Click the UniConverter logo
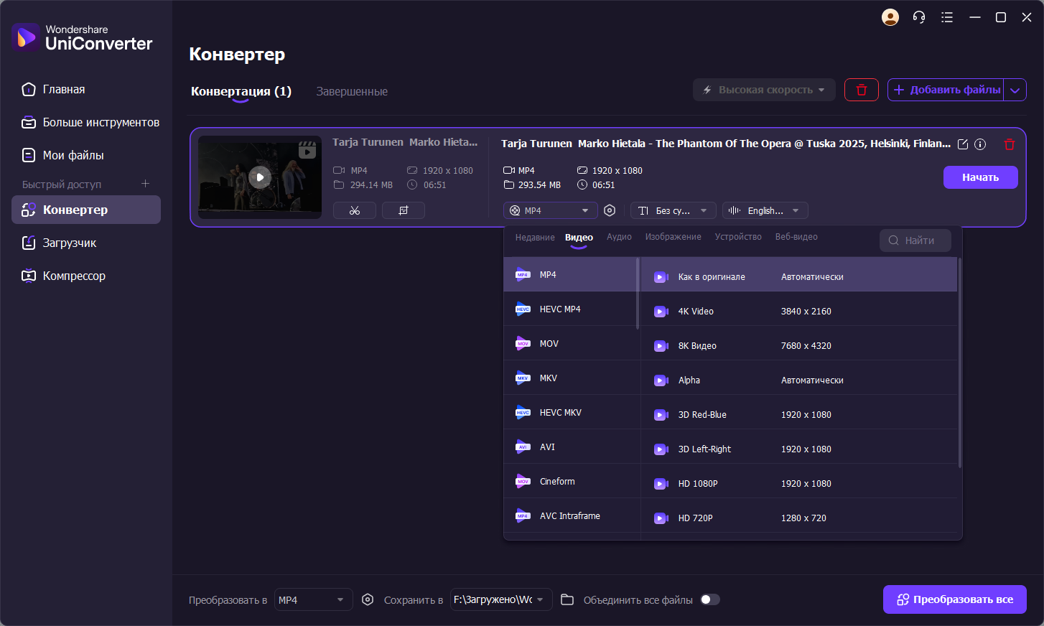This screenshot has width=1044, height=626. (82, 37)
